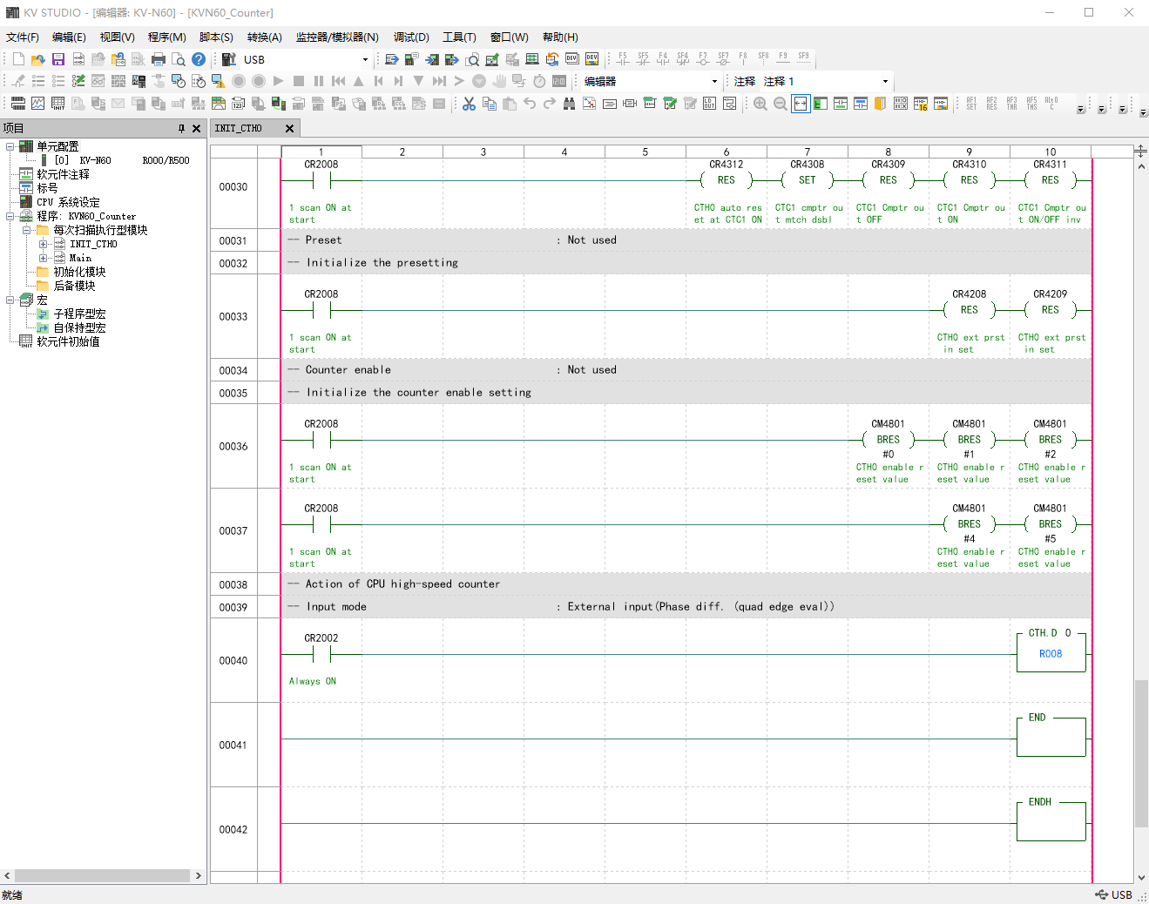Select 软元件注释 in project tree

point(63,174)
